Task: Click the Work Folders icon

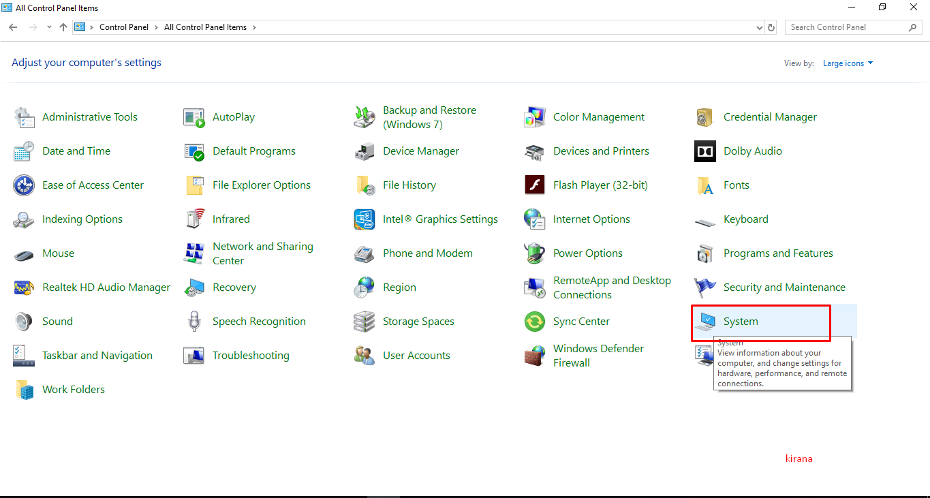Action: 24,390
